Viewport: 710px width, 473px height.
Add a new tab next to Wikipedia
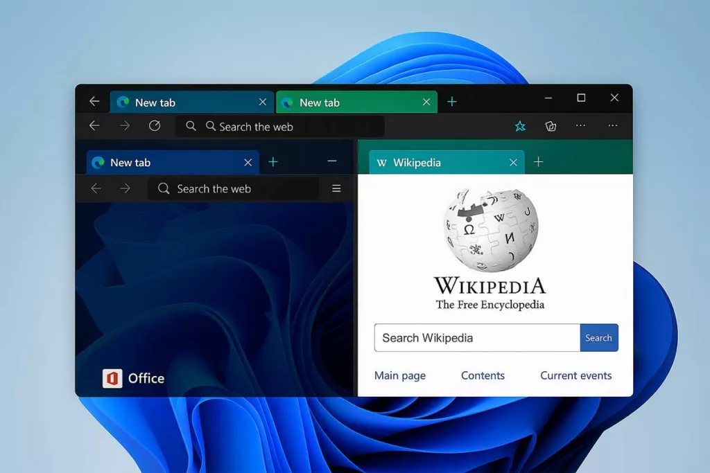538,162
